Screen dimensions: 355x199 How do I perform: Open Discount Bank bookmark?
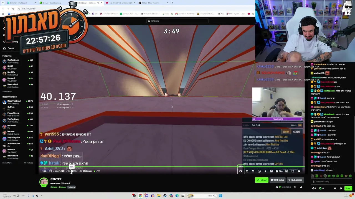tap(129, 14)
